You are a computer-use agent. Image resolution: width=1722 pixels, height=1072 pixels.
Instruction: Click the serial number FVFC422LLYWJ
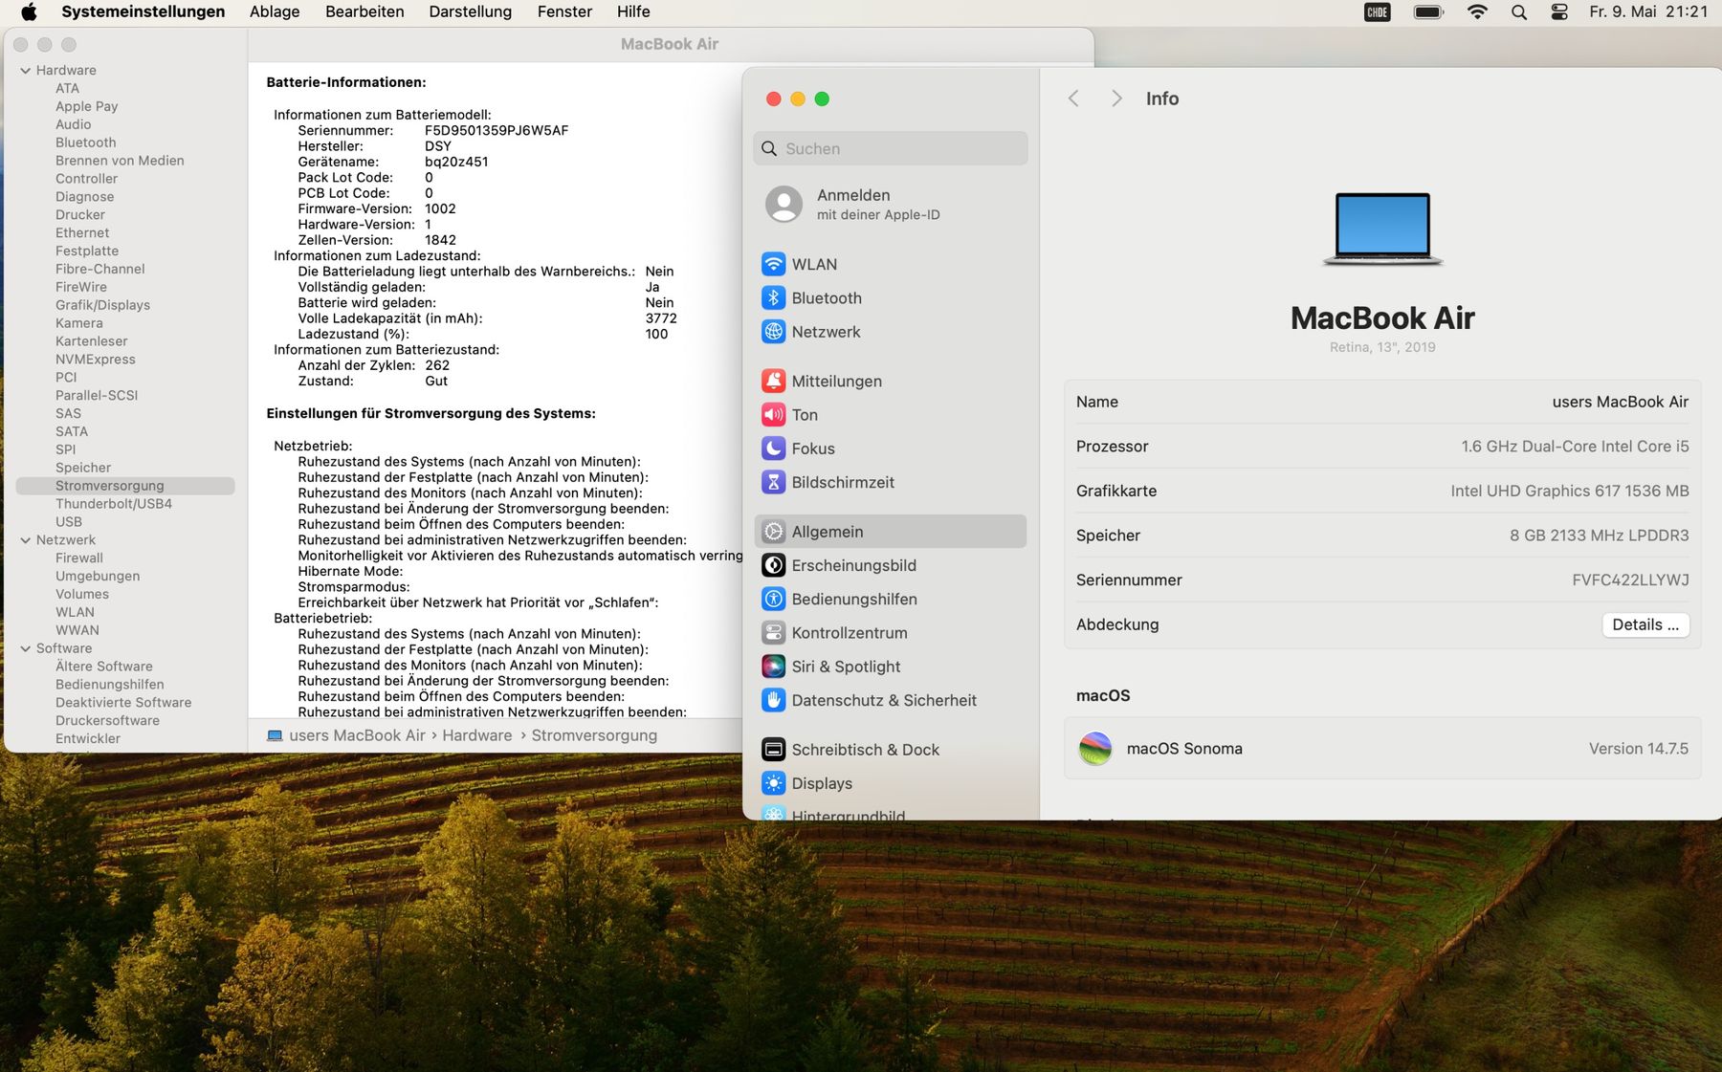click(x=1630, y=580)
